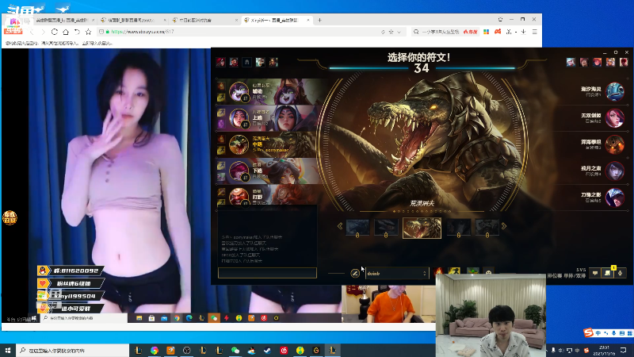
Task: Select the second locked Renekton skin thumbnail
Action: pyautogui.click(x=386, y=228)
